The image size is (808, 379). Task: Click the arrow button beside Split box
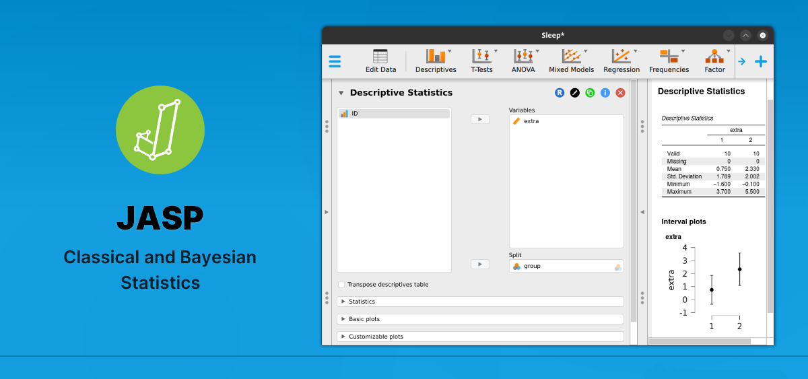(x=479, y=265)
